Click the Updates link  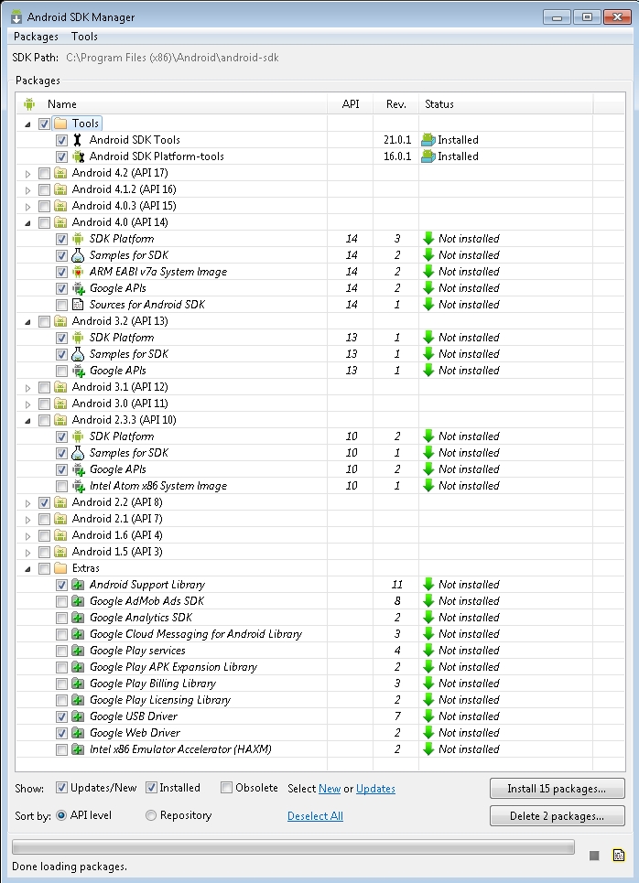coord(375,789)
